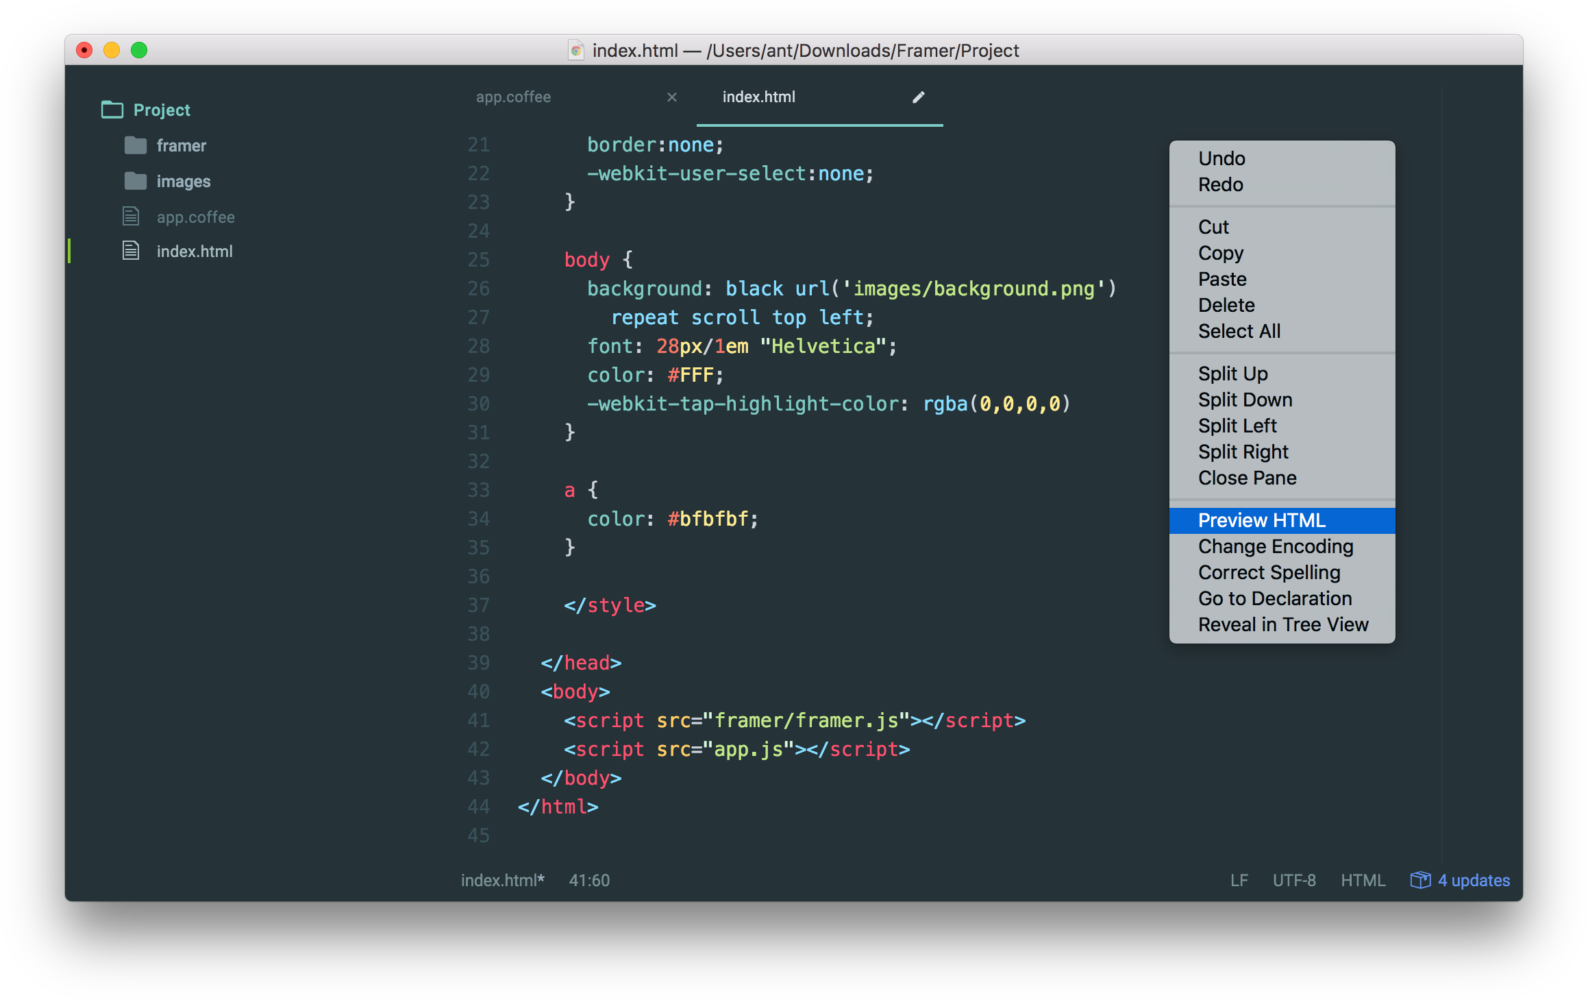Click the opening <body> tag on line 40
Screen dimensions: 1588x1002
[575, 692]
